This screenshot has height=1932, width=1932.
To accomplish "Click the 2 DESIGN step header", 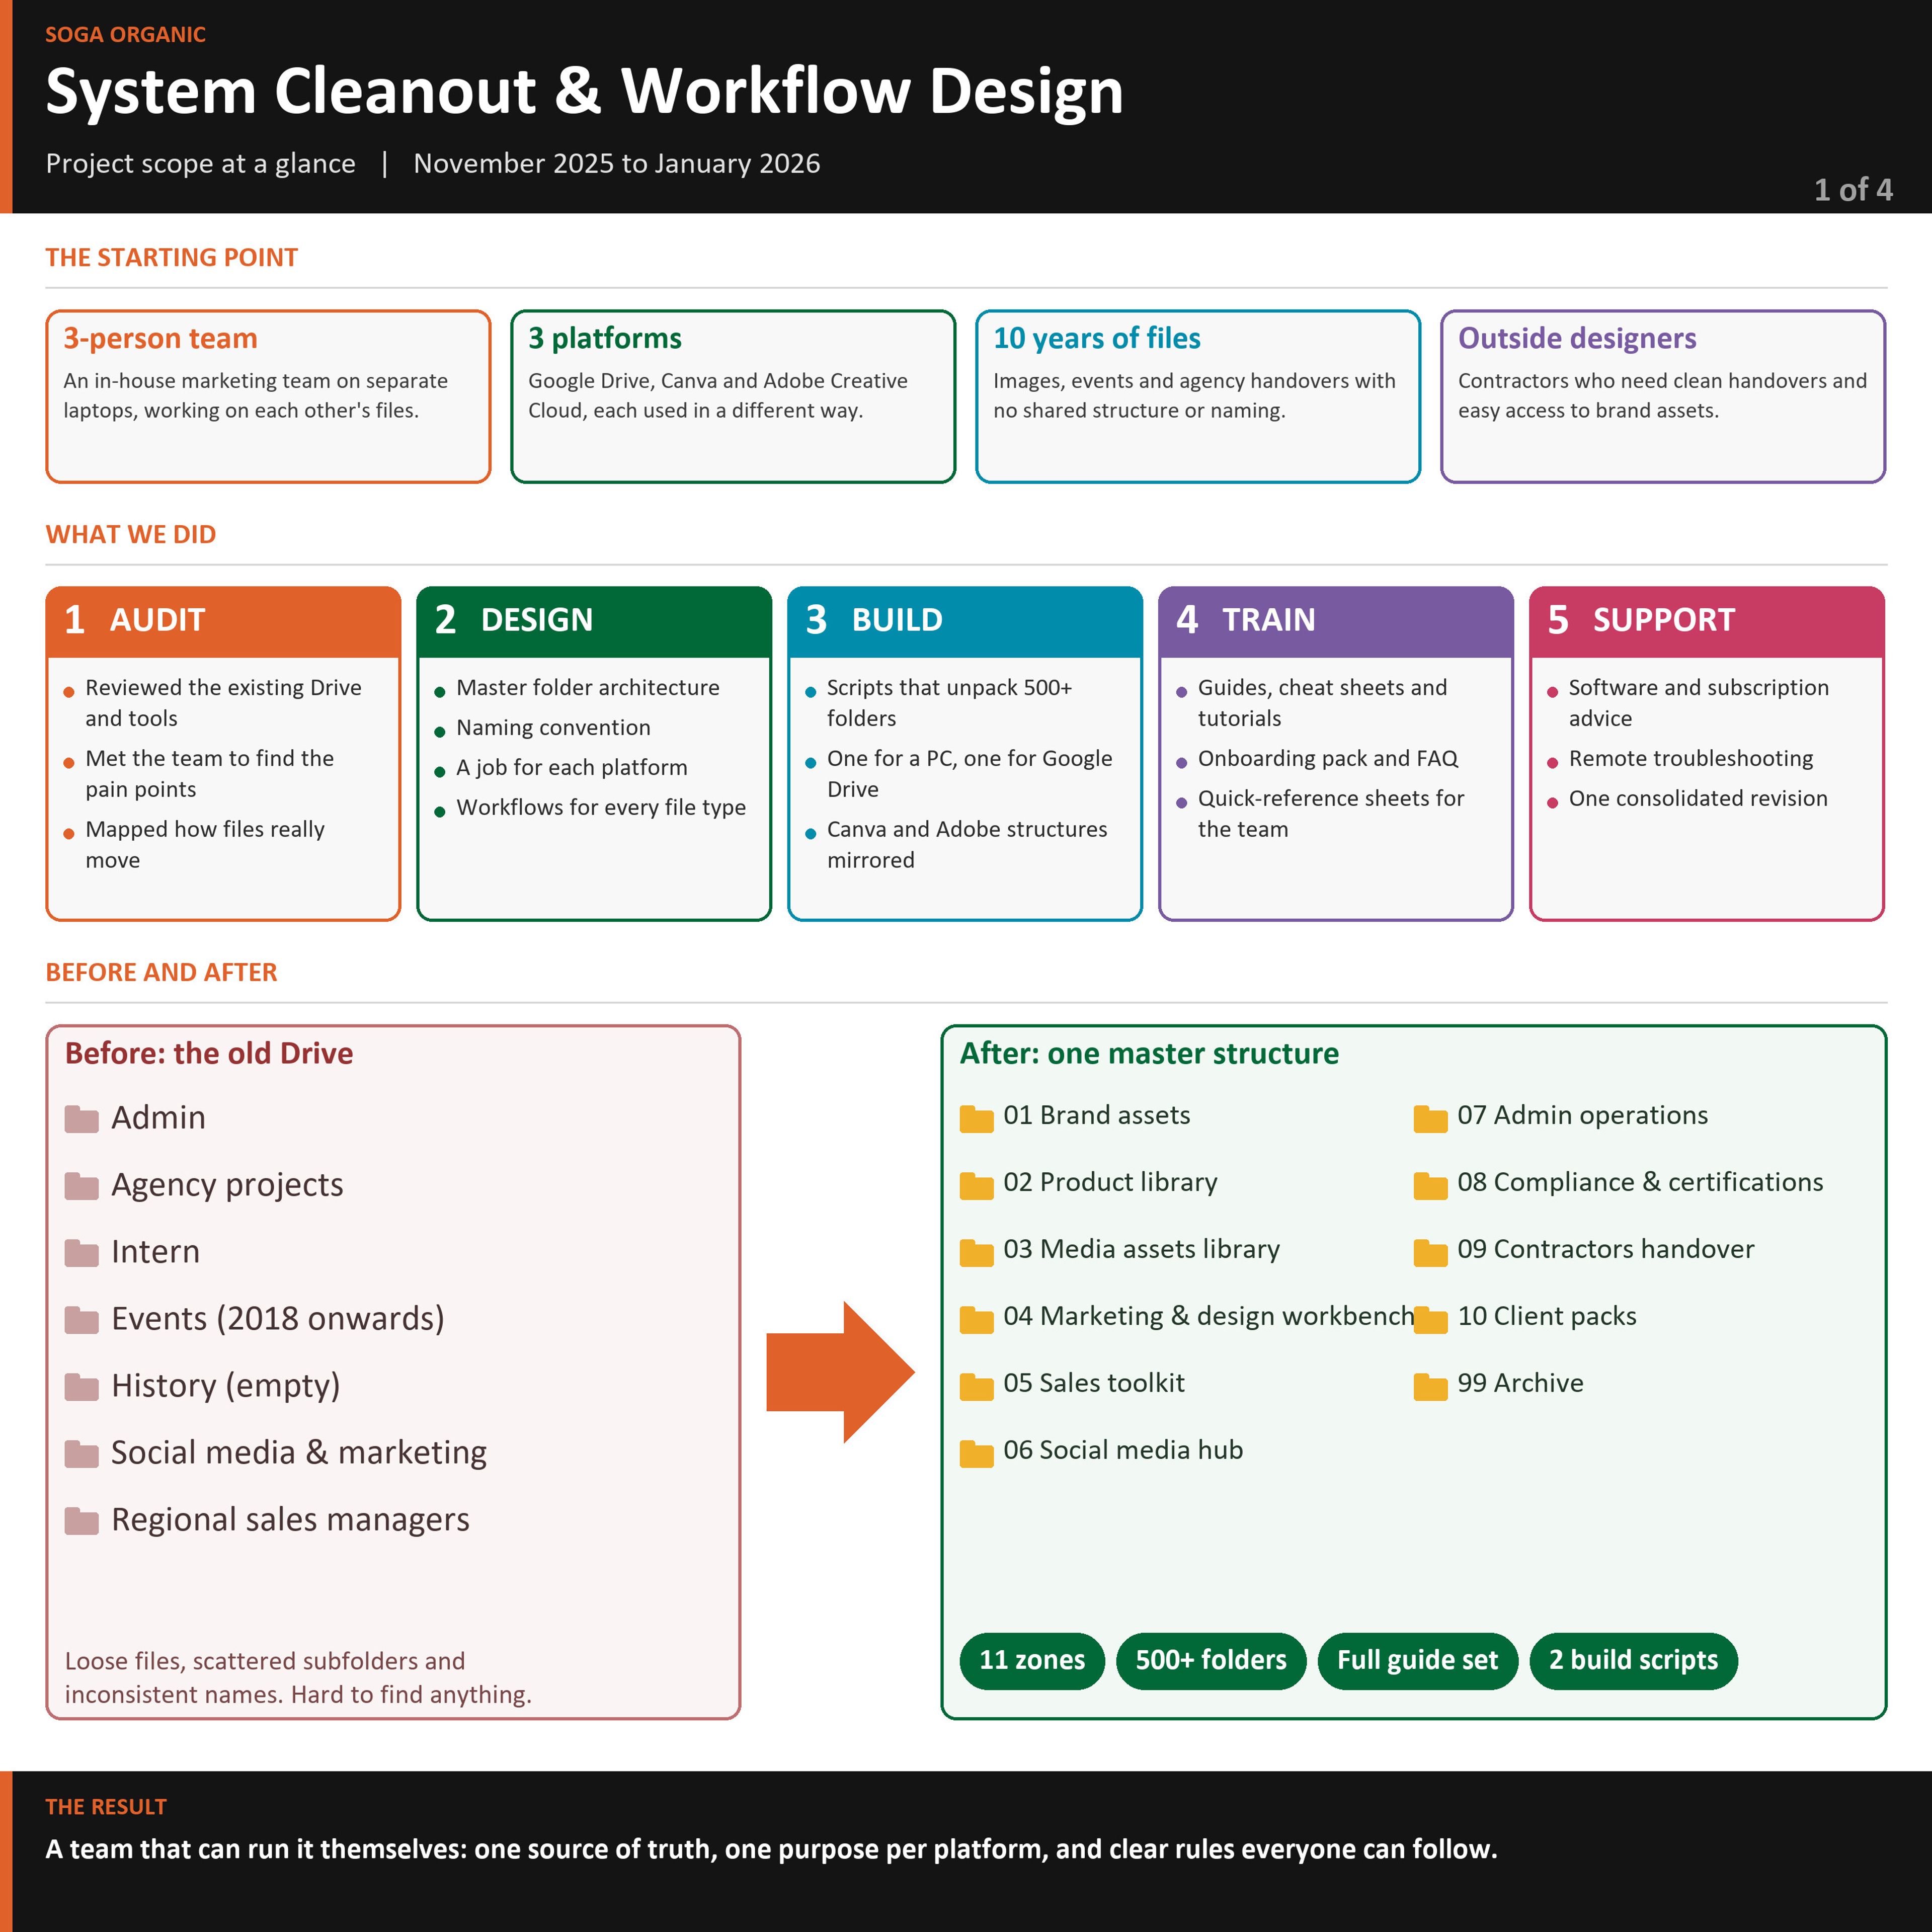I will click(x=594, y=621).
